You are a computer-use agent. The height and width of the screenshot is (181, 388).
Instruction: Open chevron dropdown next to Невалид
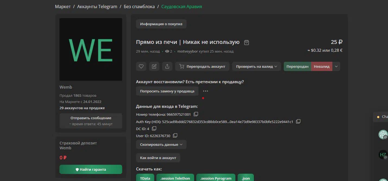(x=336, y=66)
